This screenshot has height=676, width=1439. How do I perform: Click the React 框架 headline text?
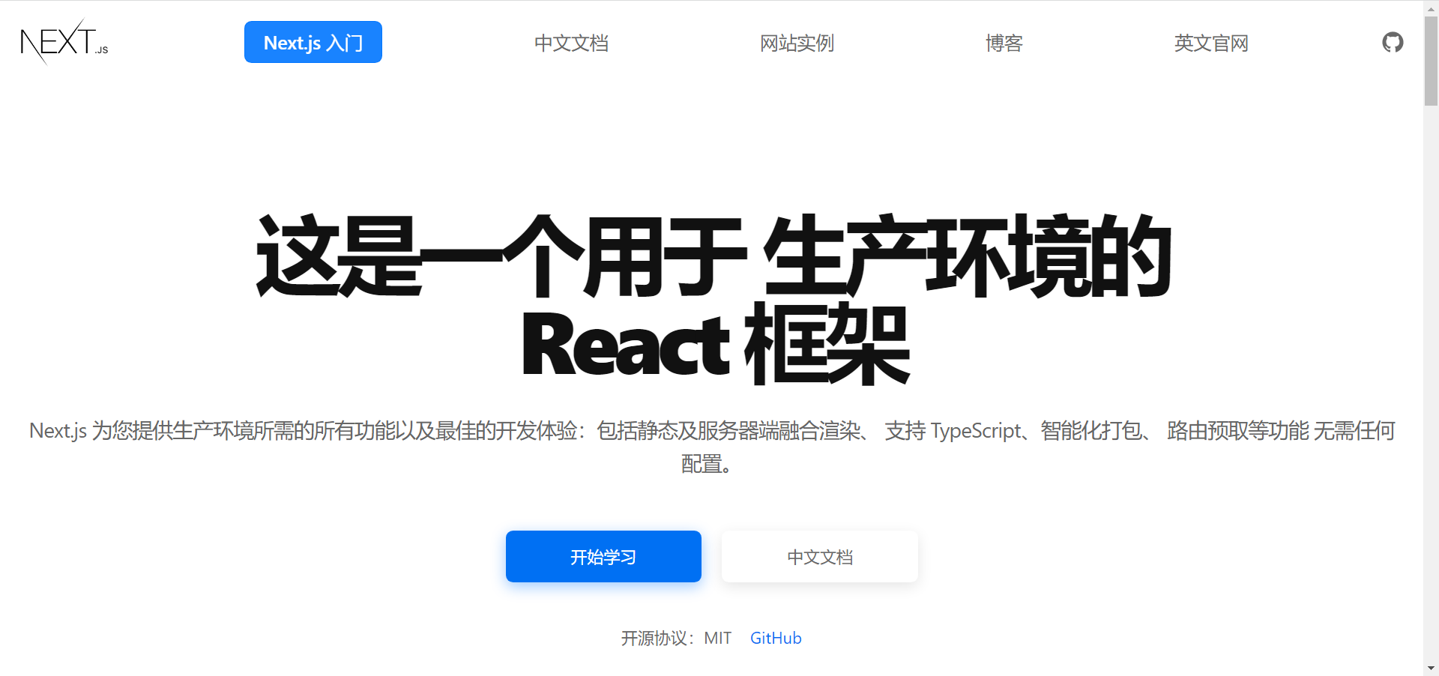(716, 345)
